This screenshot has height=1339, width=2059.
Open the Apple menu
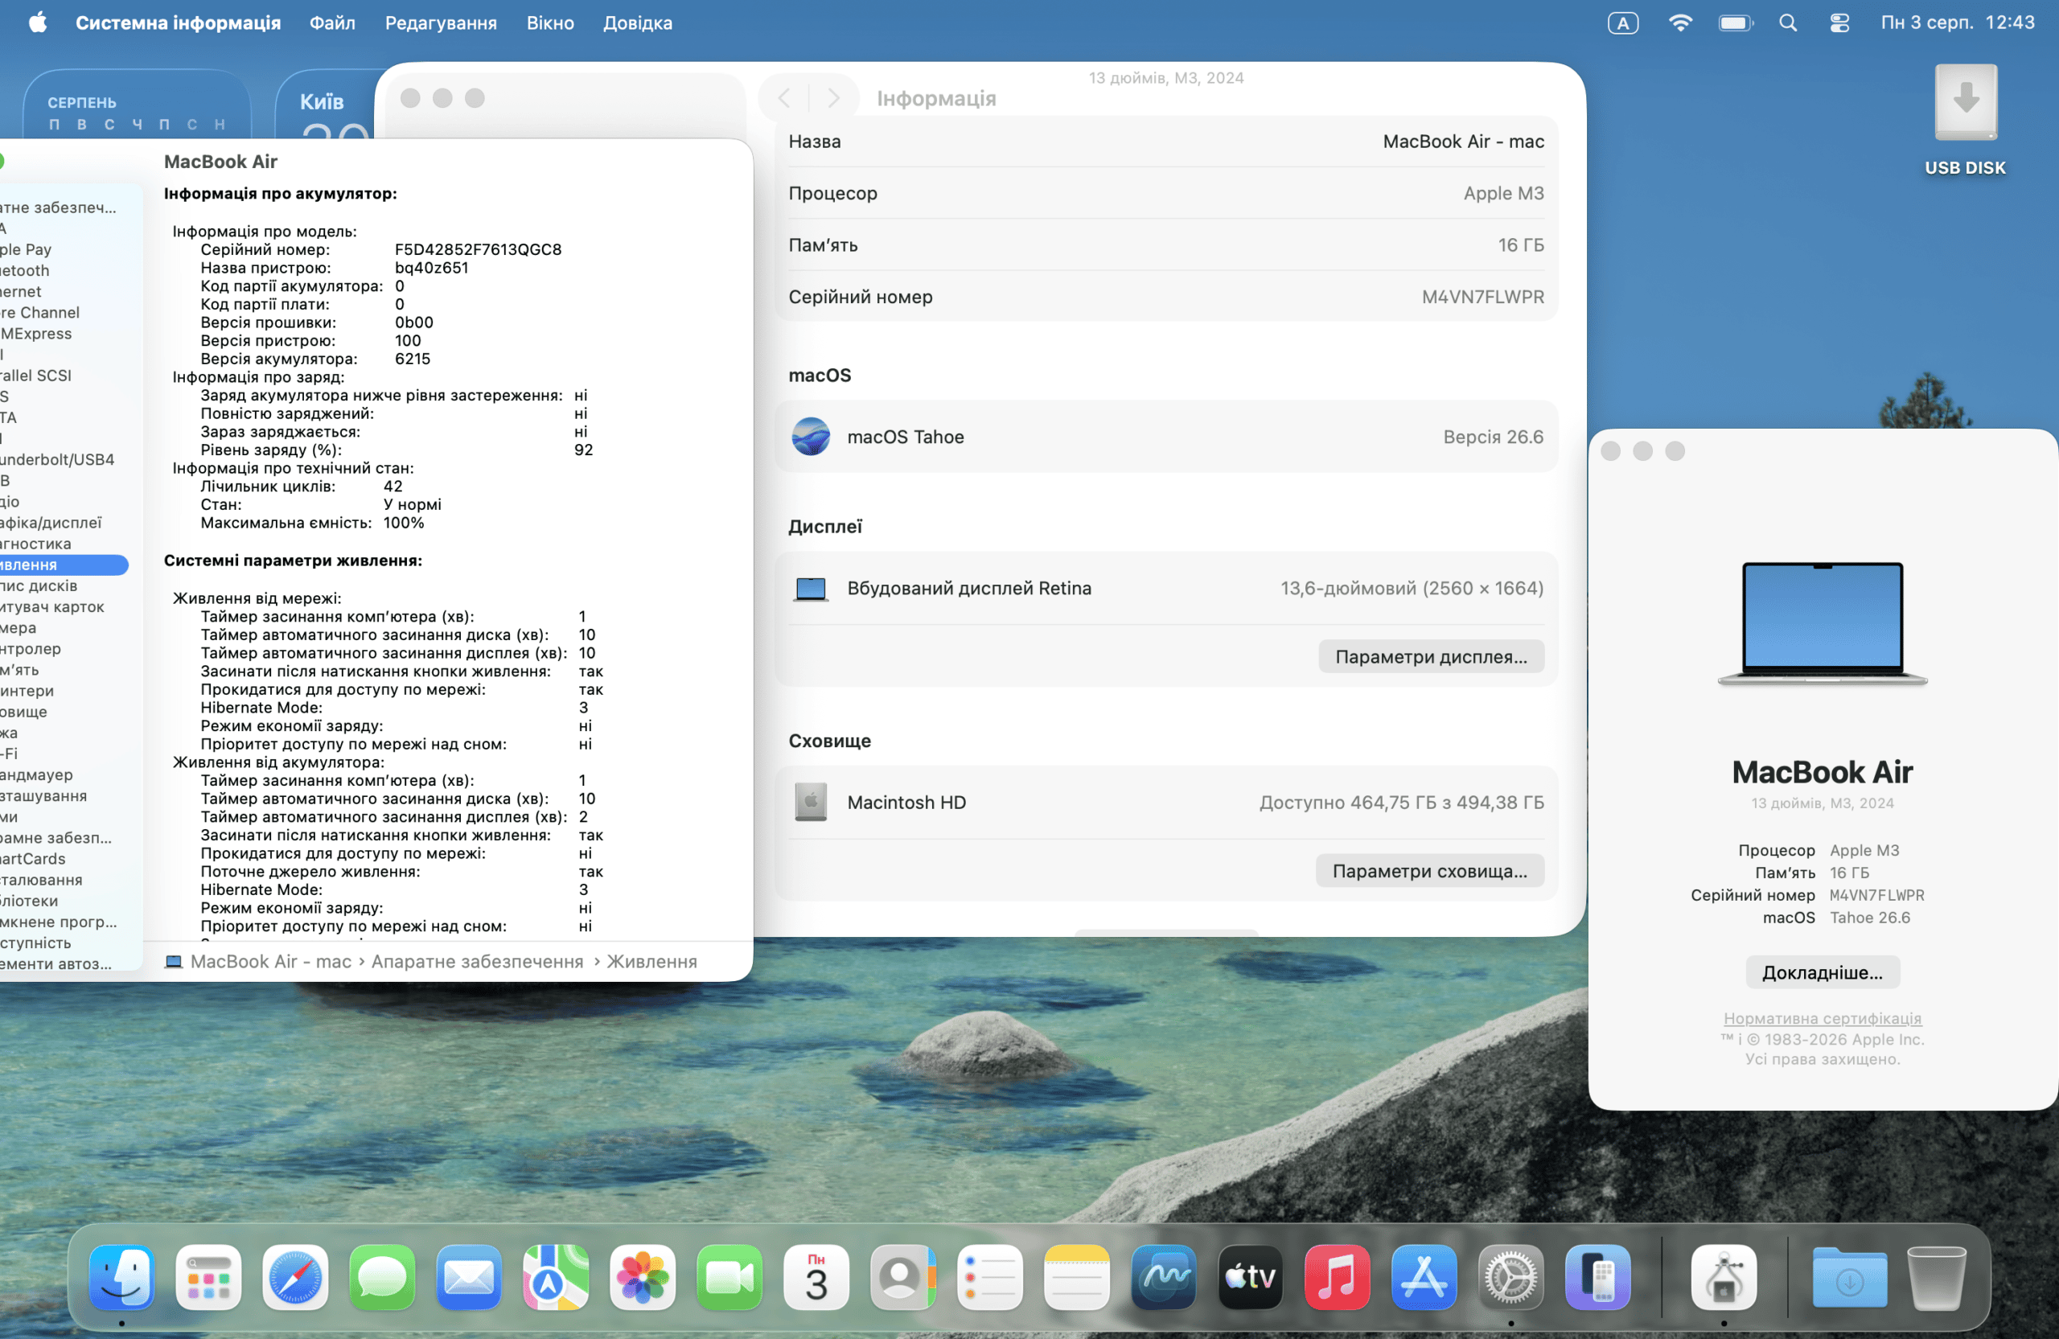37,23
